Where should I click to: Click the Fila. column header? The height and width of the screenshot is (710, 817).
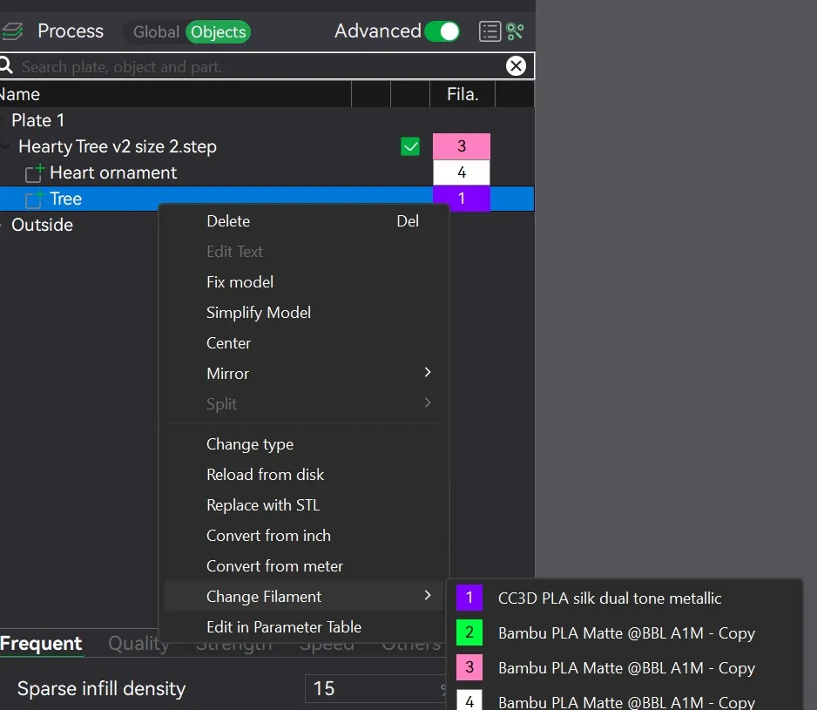[463, 94]
